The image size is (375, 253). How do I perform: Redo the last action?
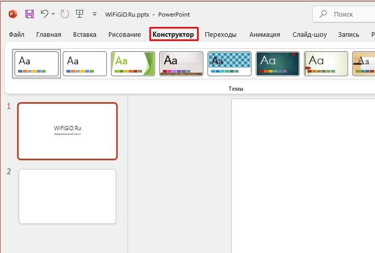(x=64, y=14)
